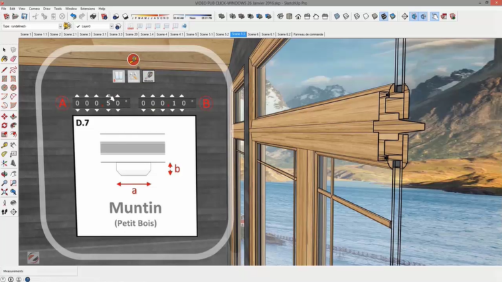
Task: Toggle the Layer0 checkmark
Action: click(x=78, y=27)
